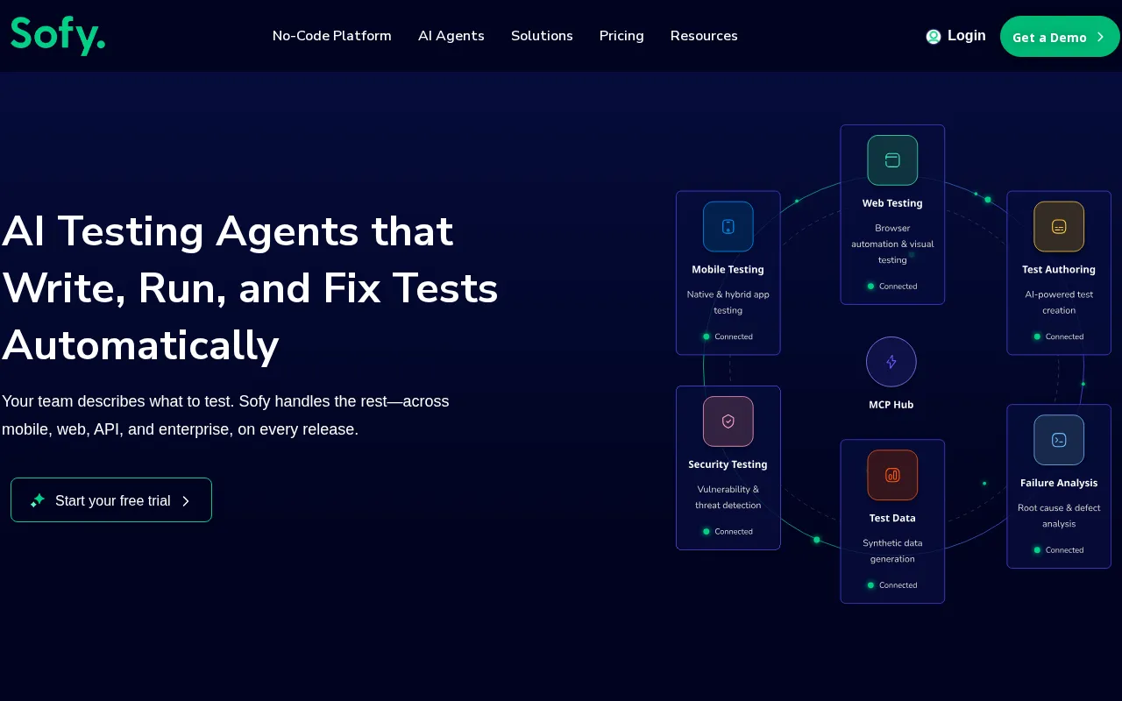Click the Test Authoring icon
Image resolution: width=1122 pixels, height=701 pixels.
point(1059,226)
